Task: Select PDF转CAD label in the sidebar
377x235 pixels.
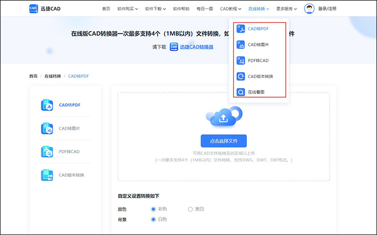Action: click(69, 151)
